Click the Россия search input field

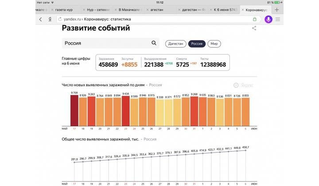[106, 43]
